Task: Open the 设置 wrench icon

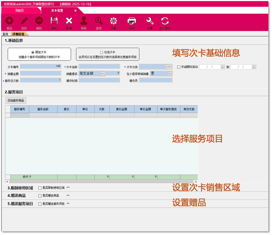Action: [x=150, y=21]
